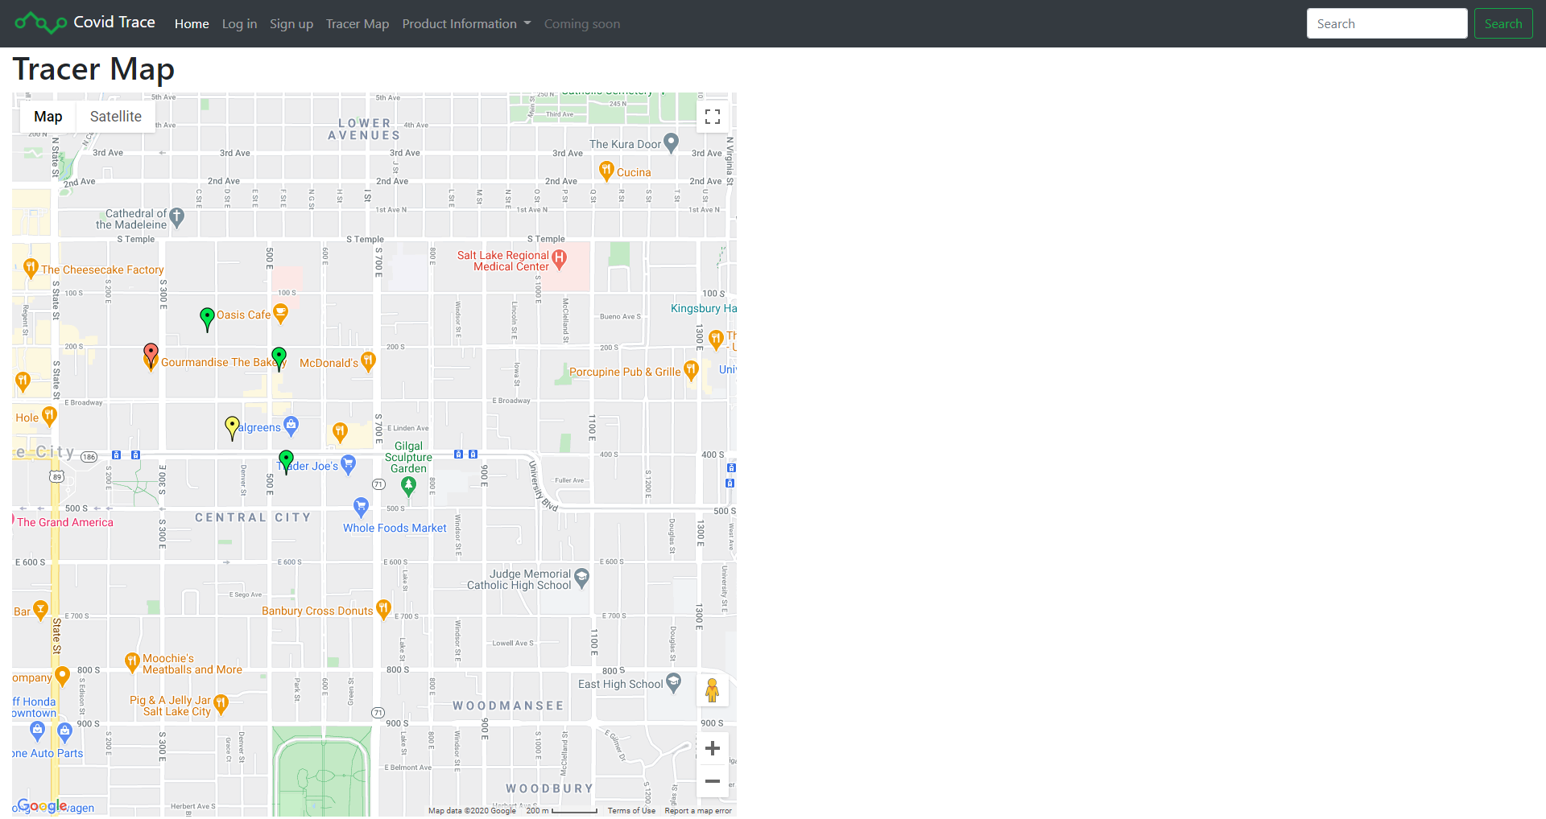Click Pig & A Jelly Jar pin

(221, 705)
